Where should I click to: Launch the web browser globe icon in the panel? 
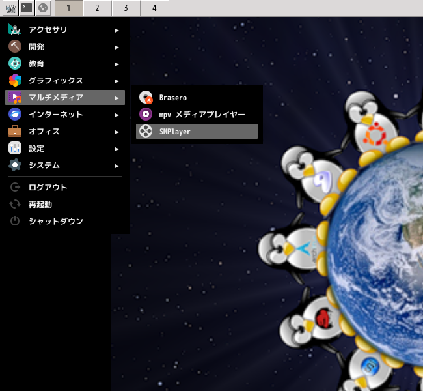point(43,8)
